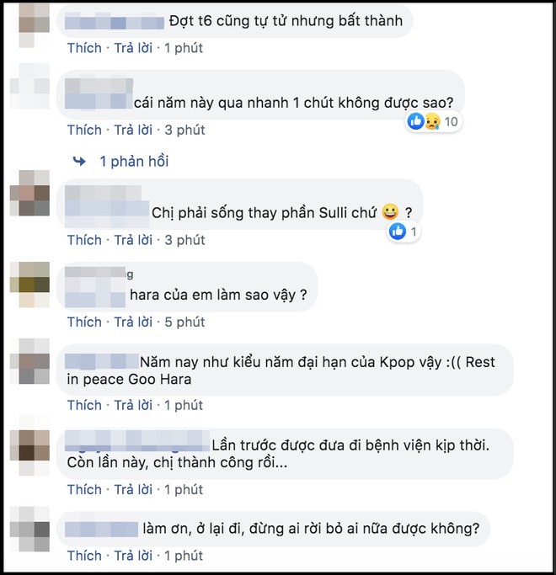
Task: Like the 'Rest in peace Goo Hara' comment
Action: point(84,405)
